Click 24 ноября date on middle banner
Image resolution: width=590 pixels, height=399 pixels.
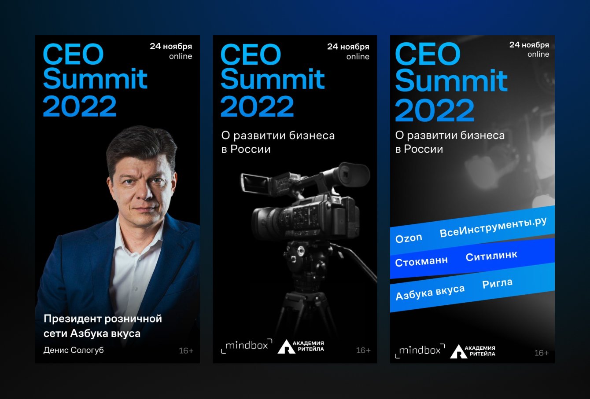[348, 47]
